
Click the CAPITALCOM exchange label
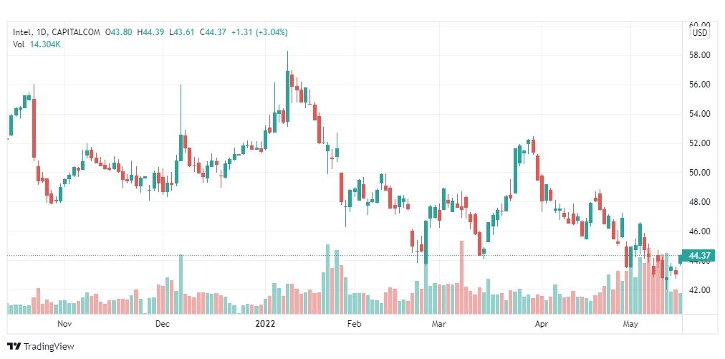75,32
